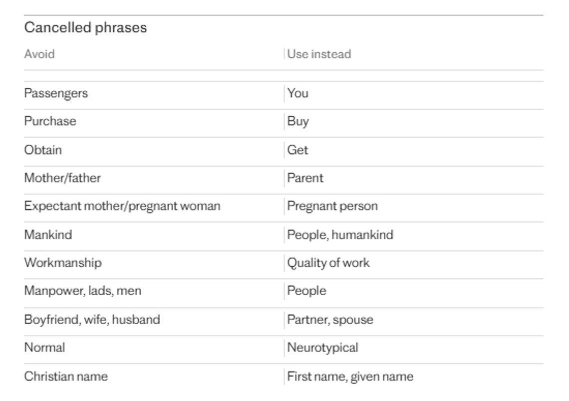
Task: Click the 'Passengers' cell
Action: 56,93
